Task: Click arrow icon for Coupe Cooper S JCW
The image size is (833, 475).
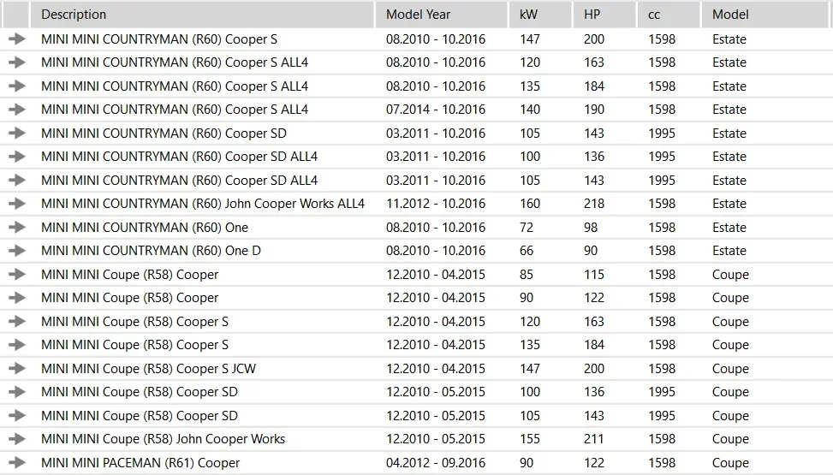Action: coord(17,368)
